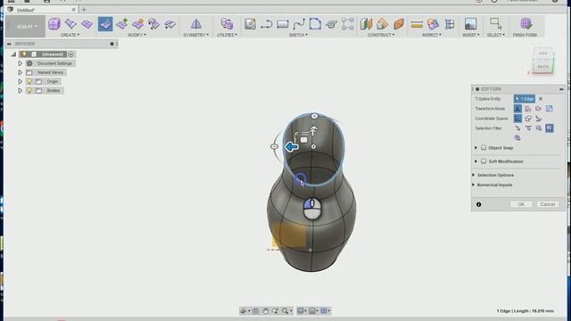Activate the highlighted Edit Form toolbar icon
Screen dimensions: 571x321
pyautogui.click(x=105, y=24)
